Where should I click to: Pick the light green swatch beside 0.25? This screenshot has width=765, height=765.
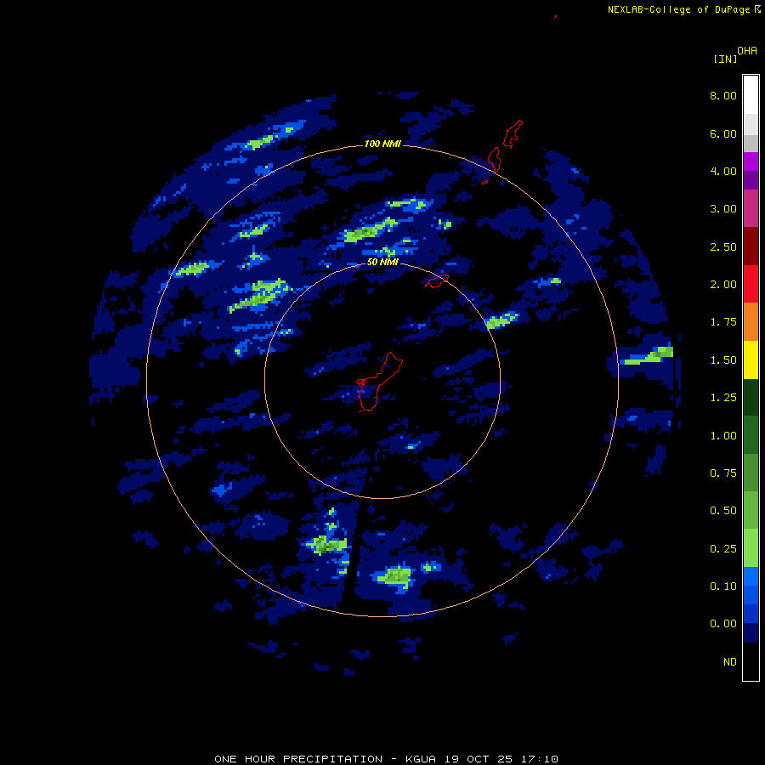pos(751,548)
